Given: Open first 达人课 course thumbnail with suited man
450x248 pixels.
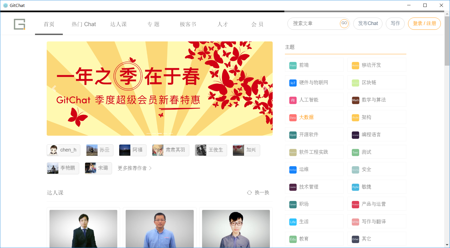Looking at the screenshot, I should click(83, 229).
